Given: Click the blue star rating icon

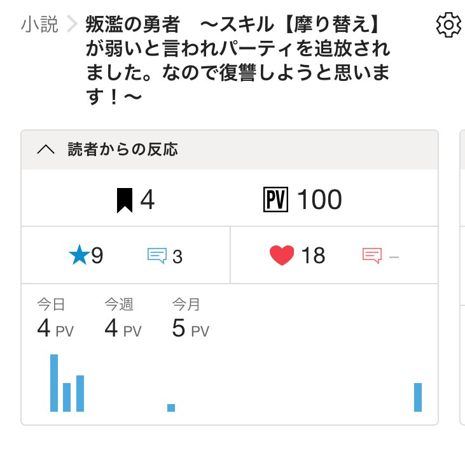Looking at the screenshot, I should (x=79, y=256).
